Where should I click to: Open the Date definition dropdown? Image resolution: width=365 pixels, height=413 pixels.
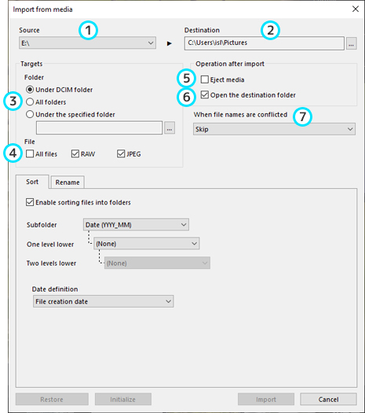click(103, 301)
